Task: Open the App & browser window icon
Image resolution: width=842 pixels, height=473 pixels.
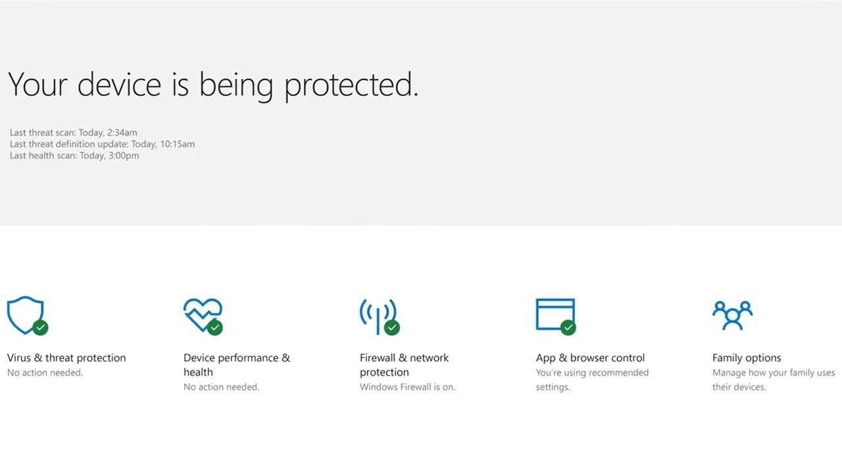Action: click(555, 315)
